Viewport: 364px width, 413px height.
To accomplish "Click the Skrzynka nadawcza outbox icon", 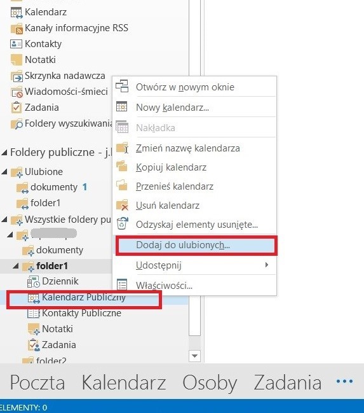I will click(x=17, y=76).
